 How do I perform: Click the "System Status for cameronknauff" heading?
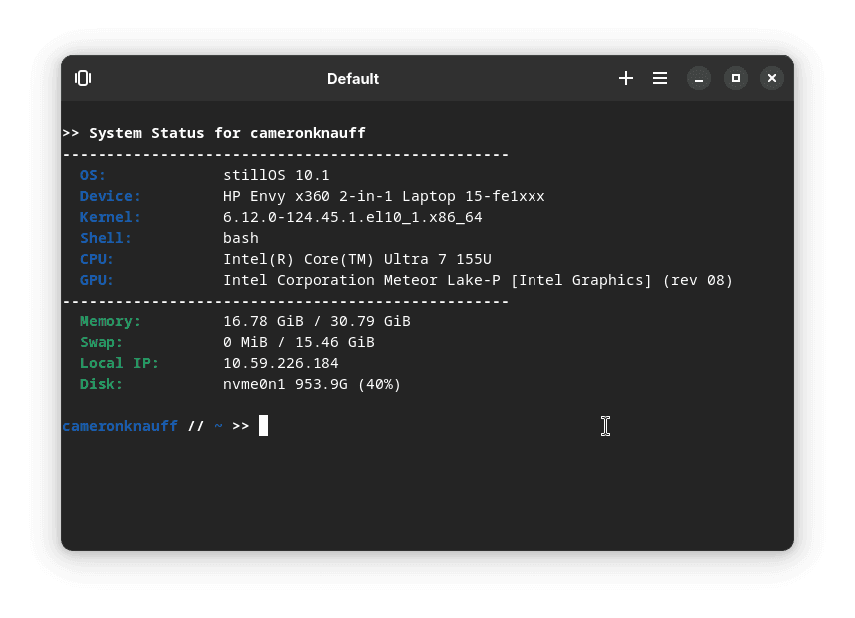[x=227, y=133]
